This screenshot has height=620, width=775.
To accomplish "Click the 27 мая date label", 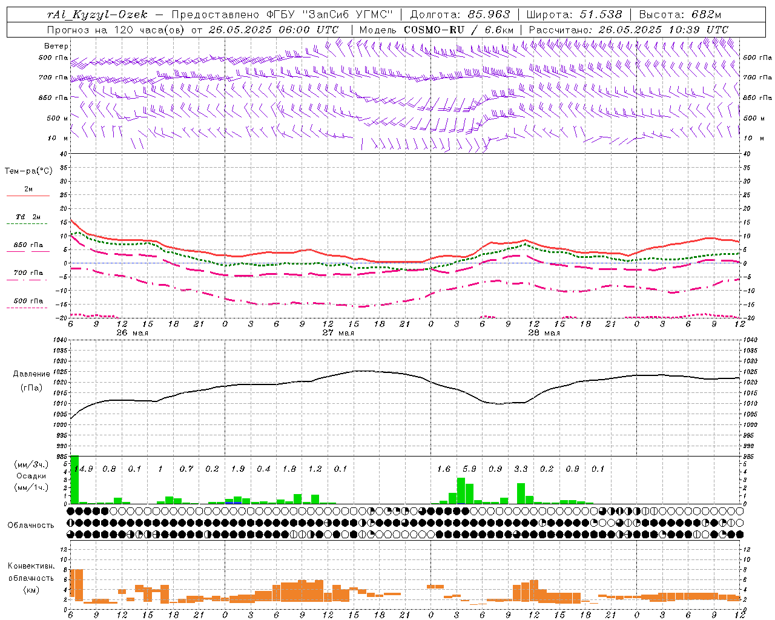I will 338,333.
